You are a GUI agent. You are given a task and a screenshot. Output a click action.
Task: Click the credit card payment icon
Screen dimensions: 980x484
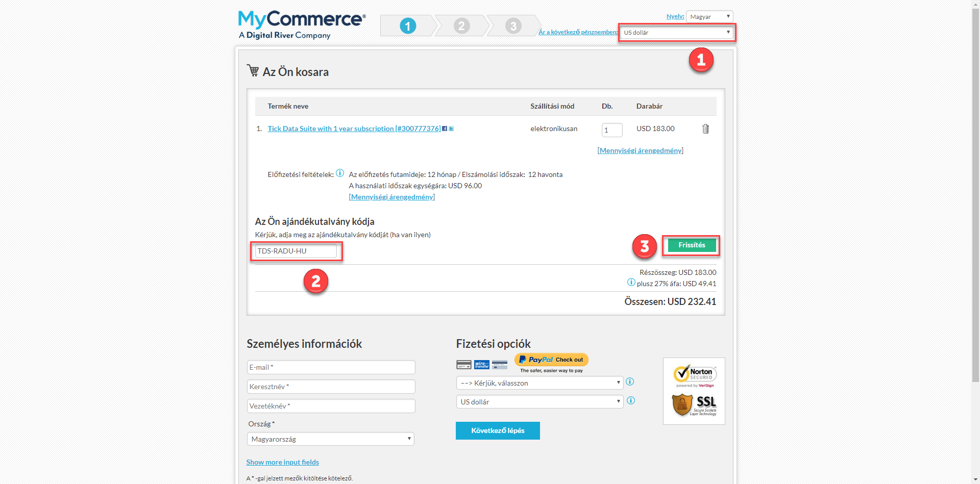pyautogui.click(x=464, y=364)
